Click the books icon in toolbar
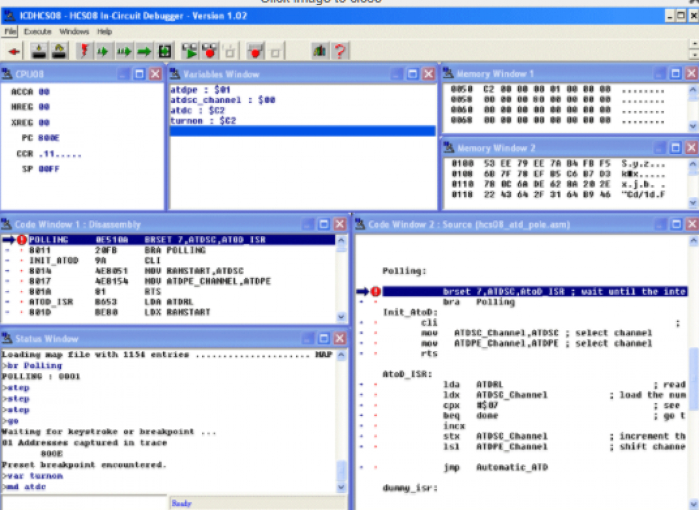The width and height of the screenshot is (699, 510). pyautogui.click(x=319, y=52)
